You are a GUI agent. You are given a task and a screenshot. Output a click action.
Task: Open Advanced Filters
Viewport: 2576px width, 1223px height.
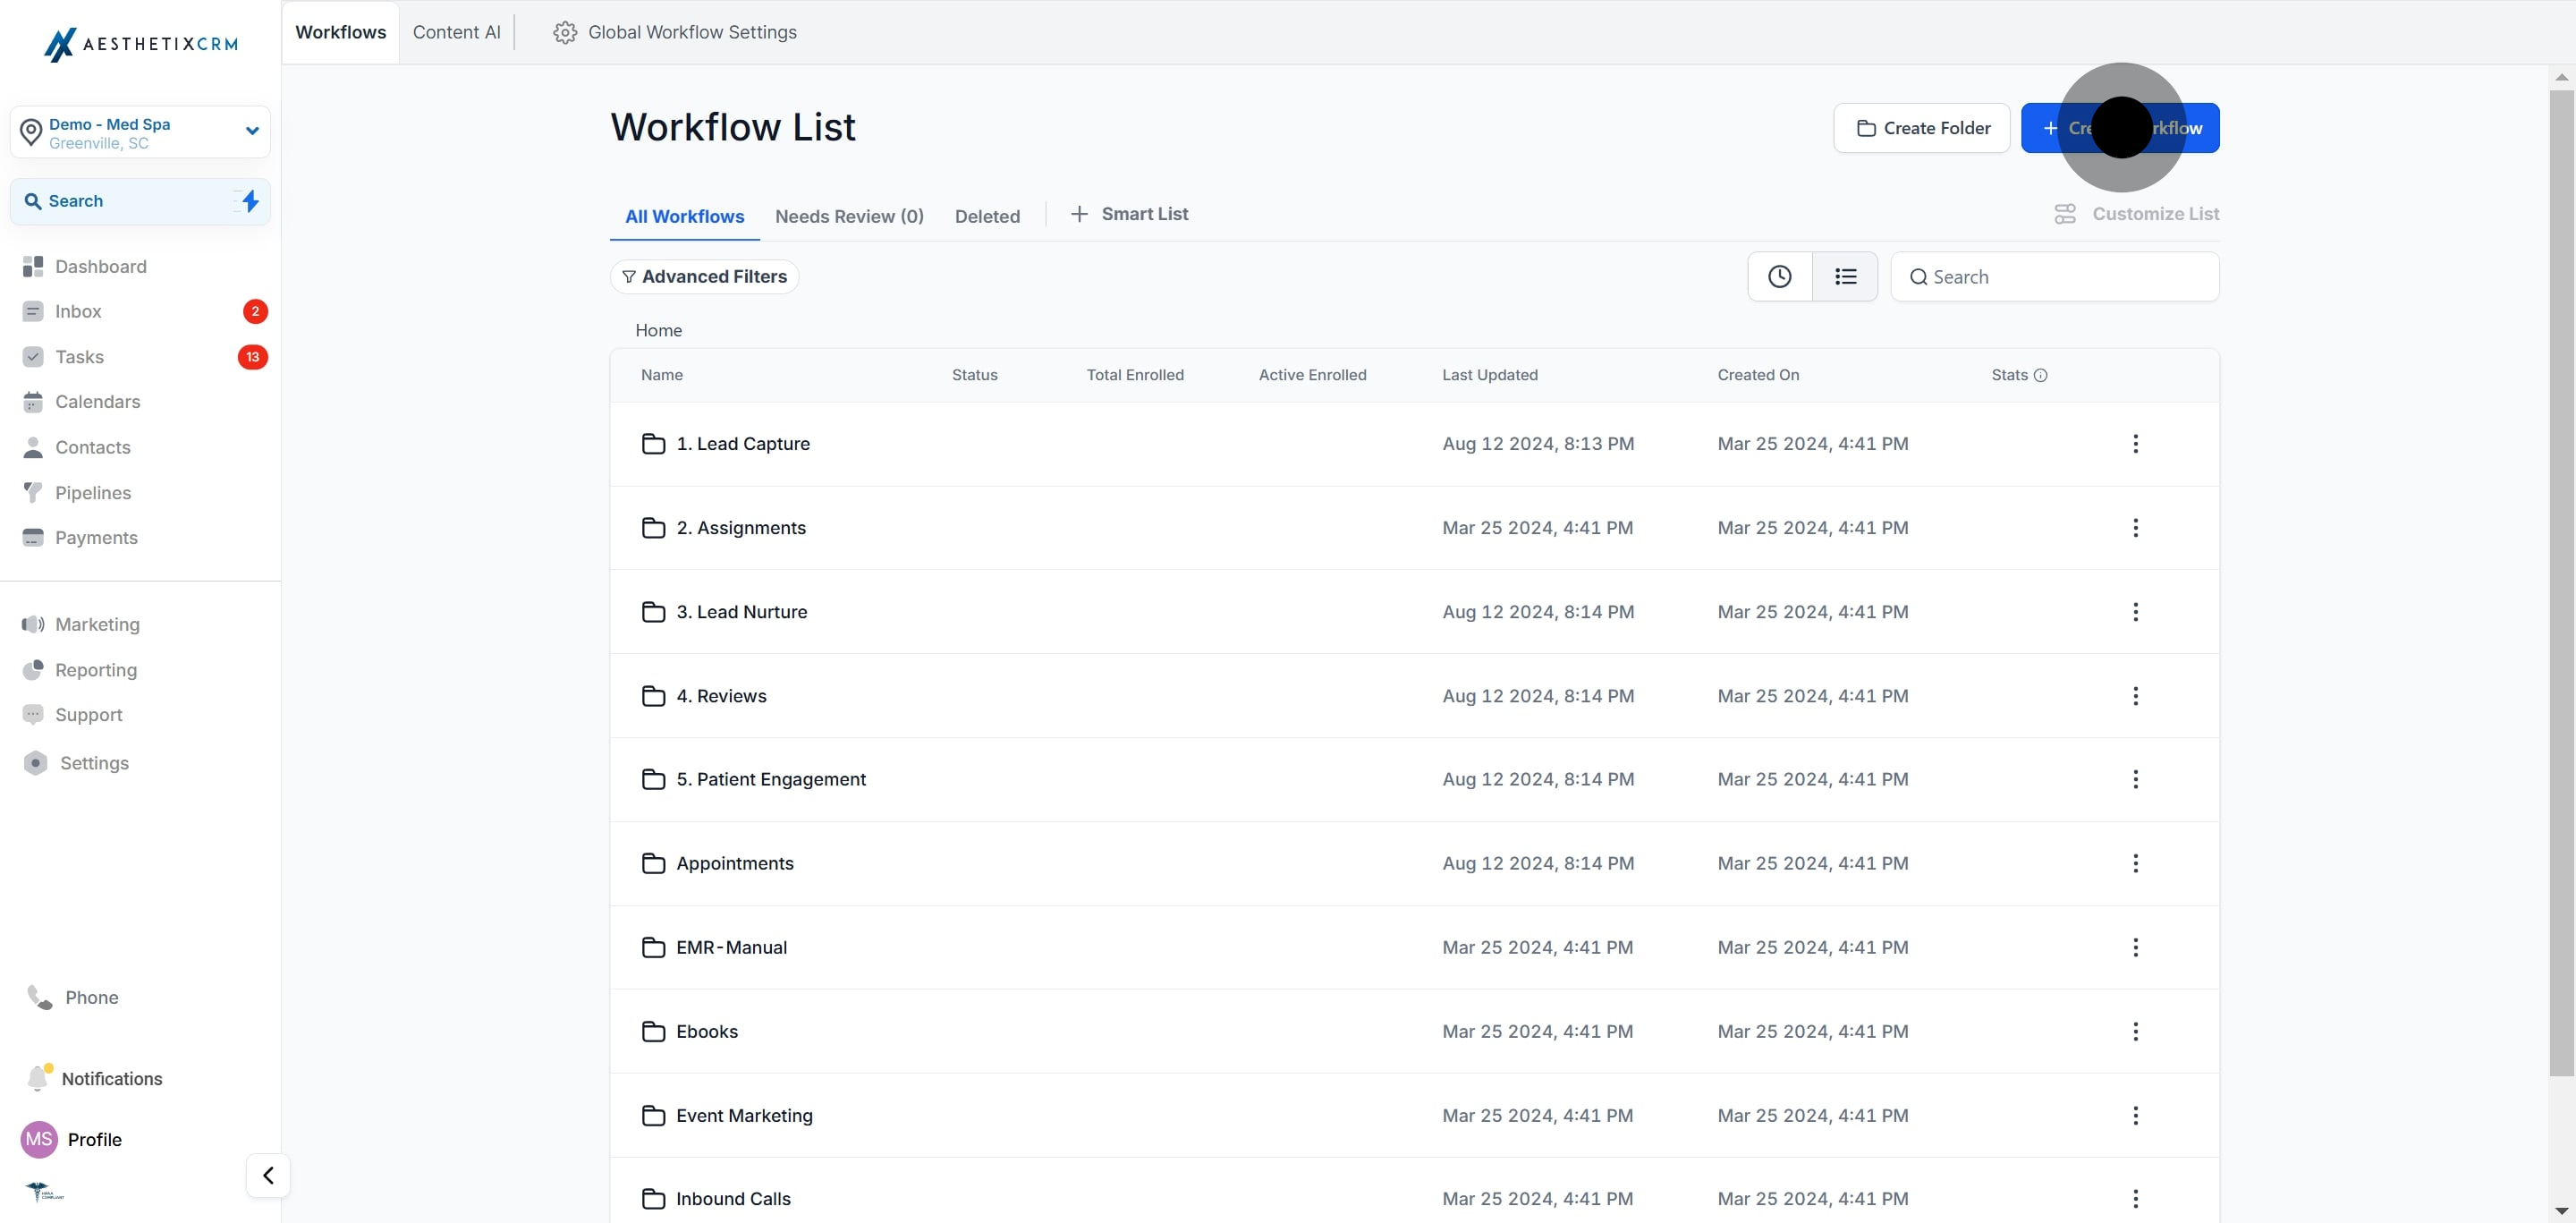point(704,277)
